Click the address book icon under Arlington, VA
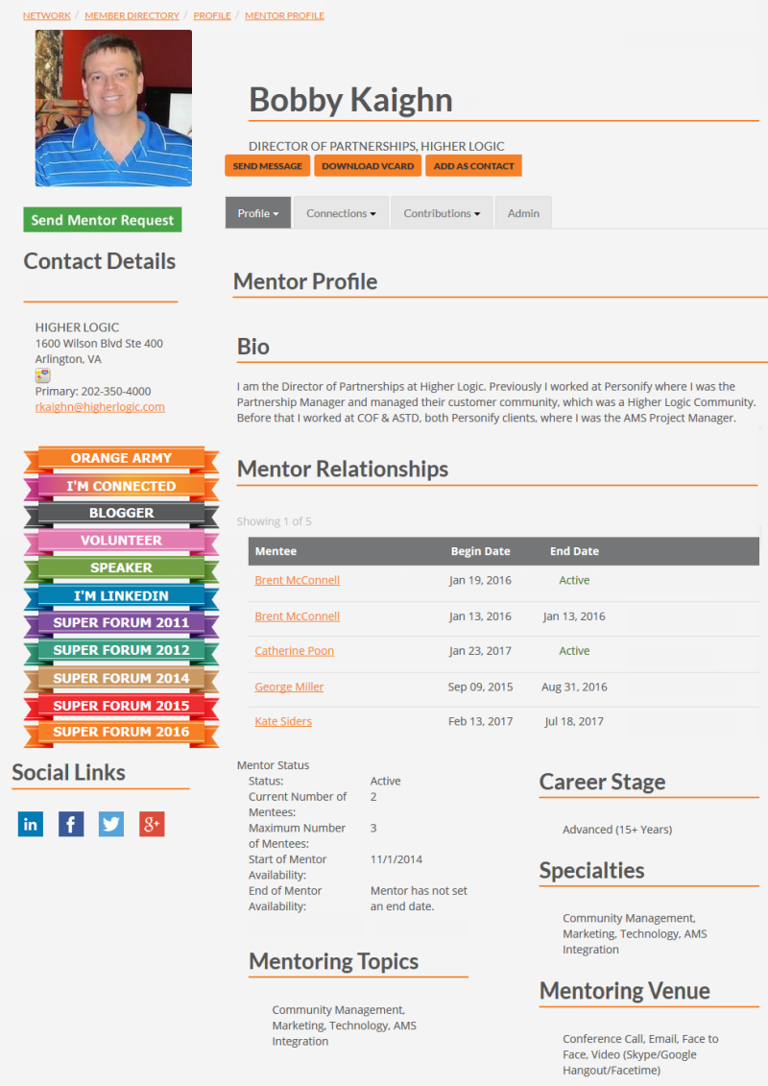Screen dimensions: 768x1086 [43, 375]
